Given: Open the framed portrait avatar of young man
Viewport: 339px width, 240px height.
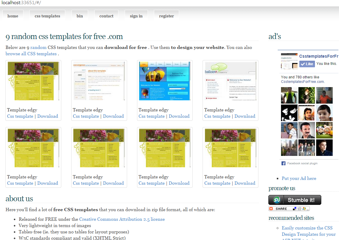Looking at the screenshot, I should [x=307, y=113].
